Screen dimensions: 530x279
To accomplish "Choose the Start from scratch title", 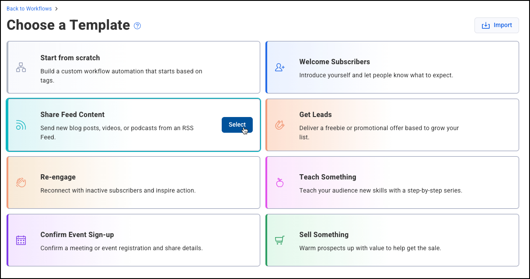I will pyautogui.click(x=70, y=58).
